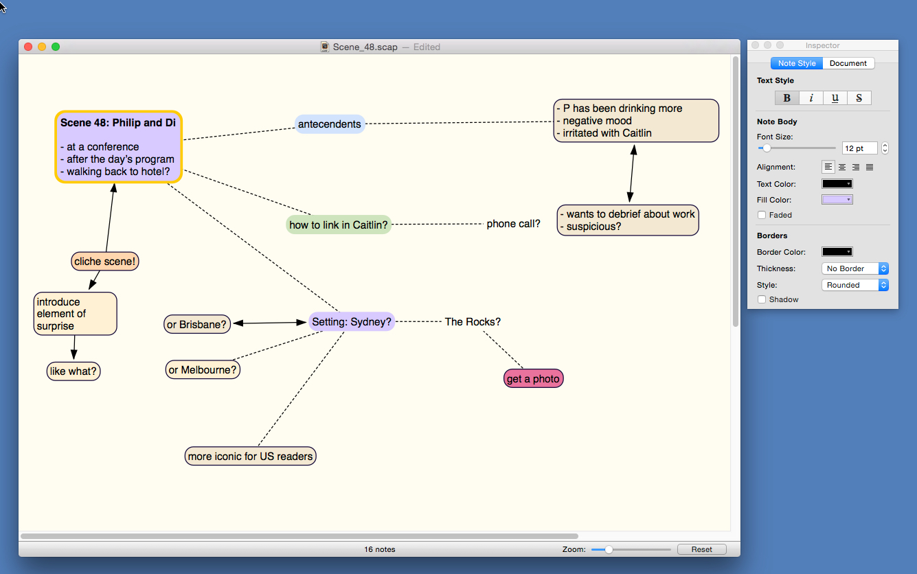Image resolution: width=917 pixels, height=574 pixels.
Task: Select the 'get a photo' note
Action: [533, 379]
